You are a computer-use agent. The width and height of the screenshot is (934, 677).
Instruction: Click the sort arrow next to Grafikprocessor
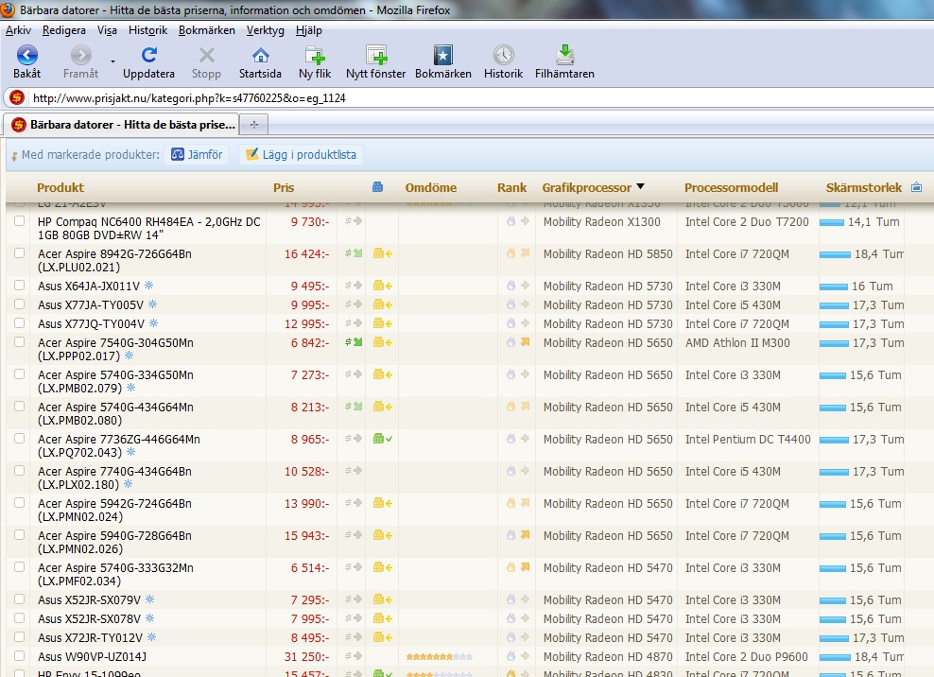[640, 186]
